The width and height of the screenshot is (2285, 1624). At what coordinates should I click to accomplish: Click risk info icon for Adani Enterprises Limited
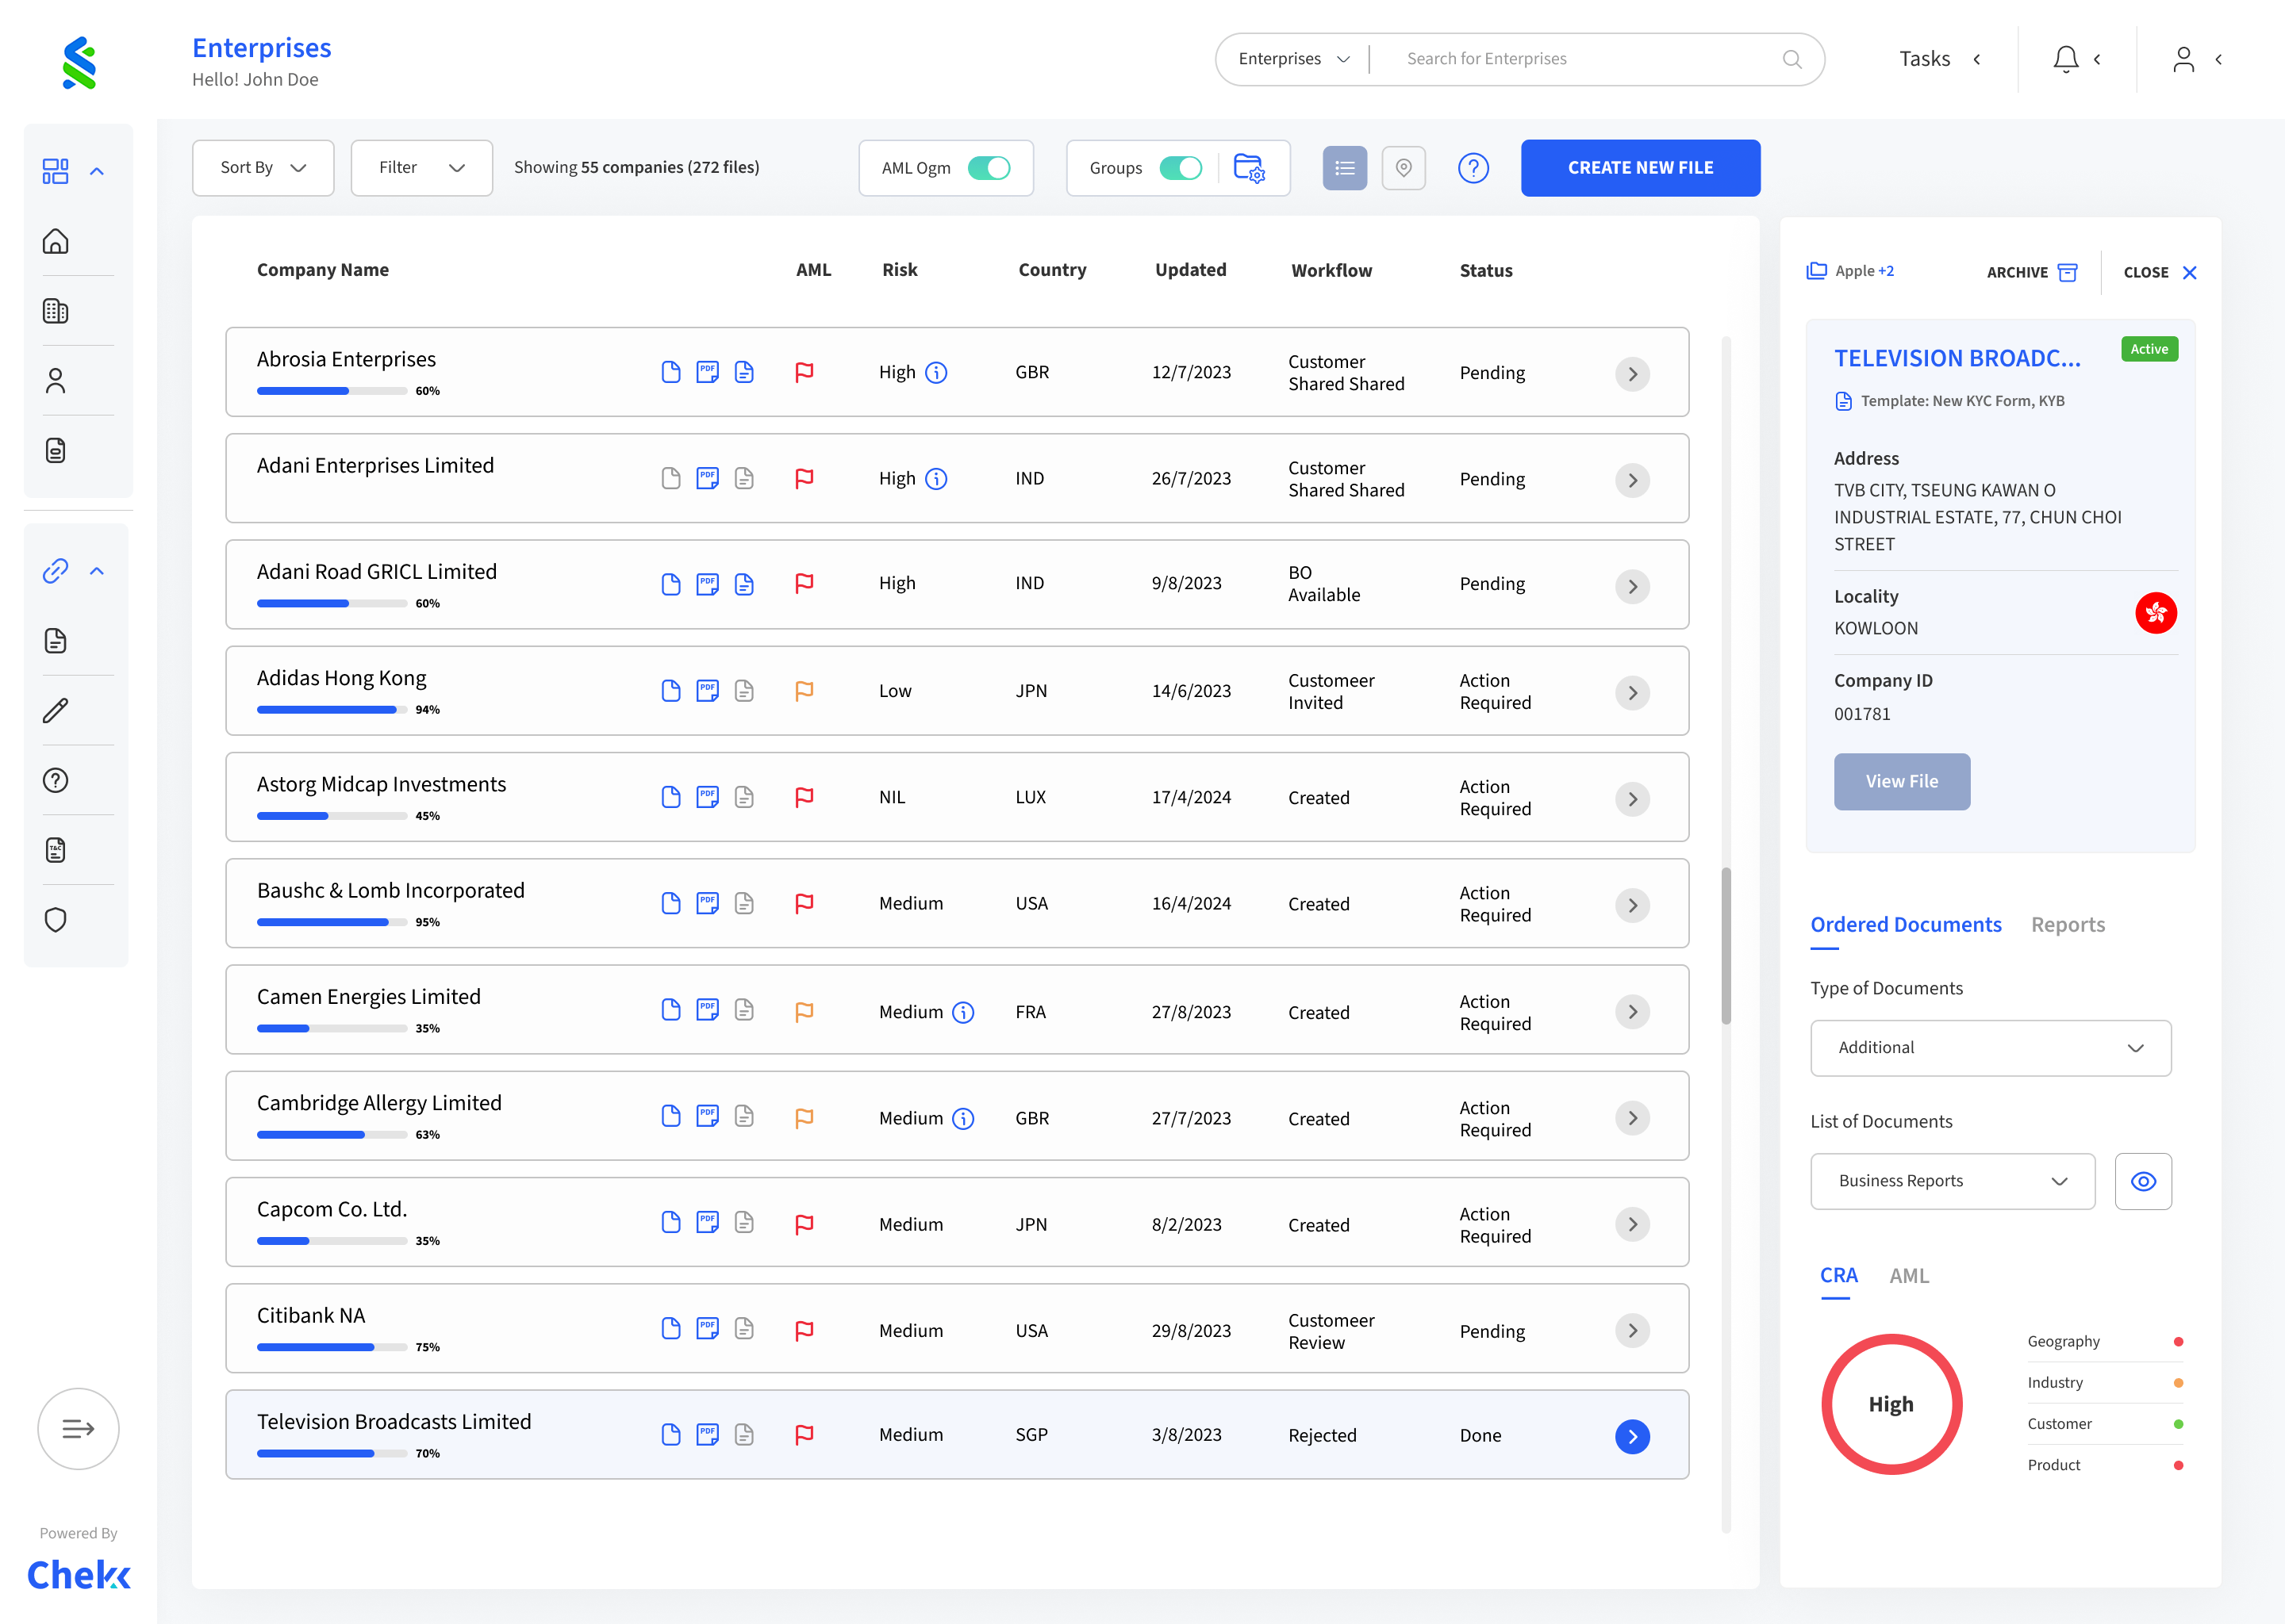click(936, 479)
